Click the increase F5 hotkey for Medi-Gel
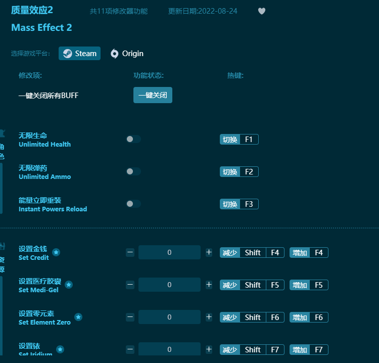This screenshot has height=363, width=379. (309, 285)
